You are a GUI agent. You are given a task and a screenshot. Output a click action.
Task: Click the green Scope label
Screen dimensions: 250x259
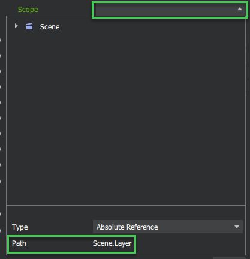pyautogui.click(x=28, y=10)
